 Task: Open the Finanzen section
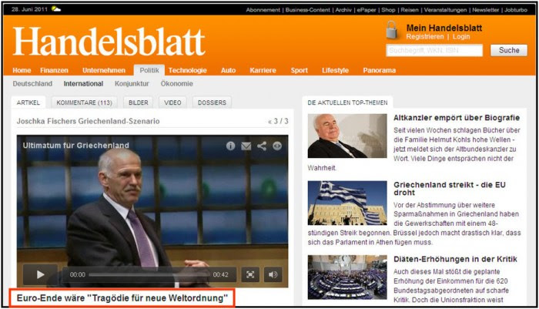pos(54,70)
